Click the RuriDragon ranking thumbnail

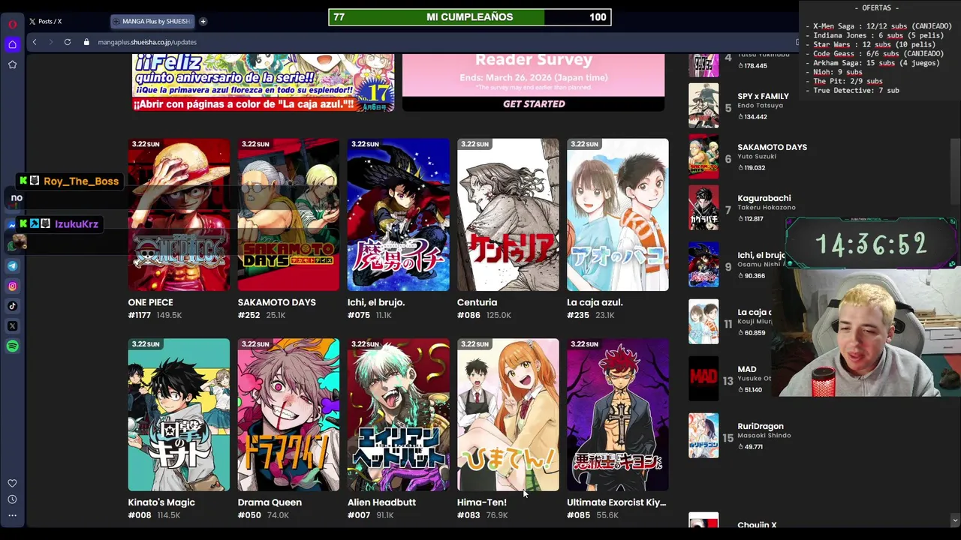(703, 436)
